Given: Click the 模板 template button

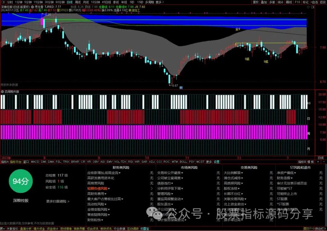Looking at the screenshot, I should coord(311,162).
